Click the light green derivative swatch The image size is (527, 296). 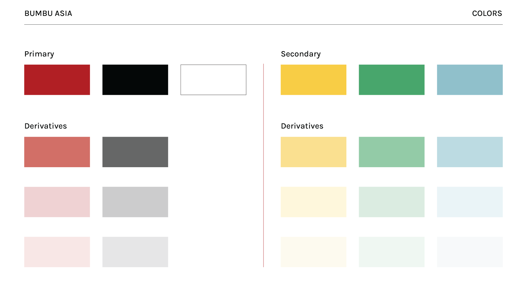point(391,152)
